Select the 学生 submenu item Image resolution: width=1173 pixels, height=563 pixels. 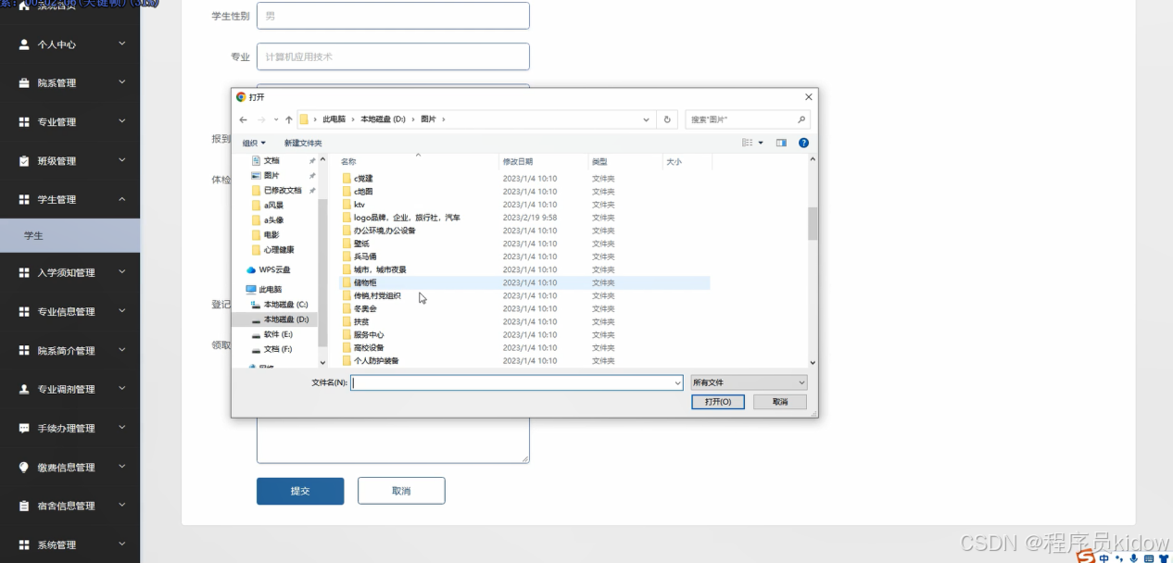point(69,236)
